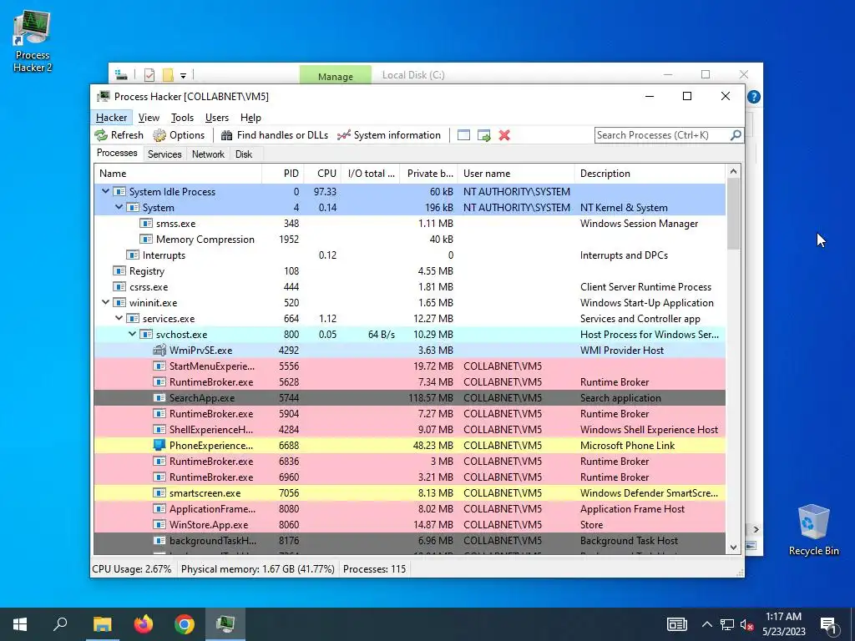Sort by the Private bytes column header
The height and width of the screenshot is (641, 855).
tap(428, 174)
